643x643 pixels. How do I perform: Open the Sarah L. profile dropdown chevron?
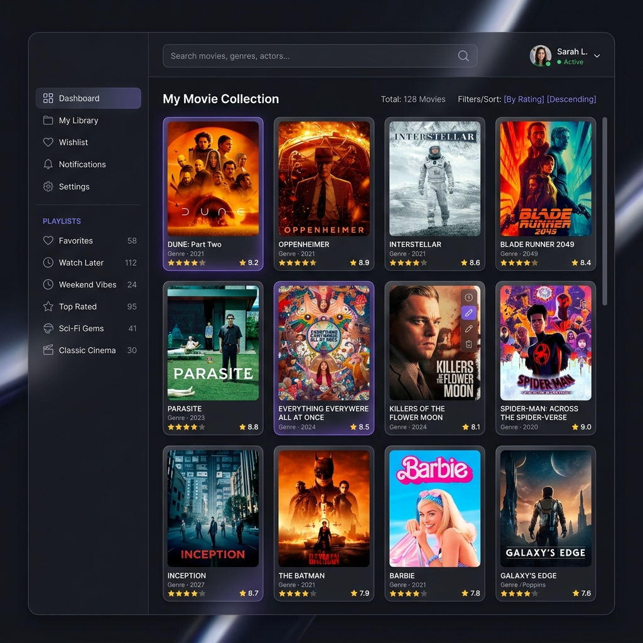(596, 56)
